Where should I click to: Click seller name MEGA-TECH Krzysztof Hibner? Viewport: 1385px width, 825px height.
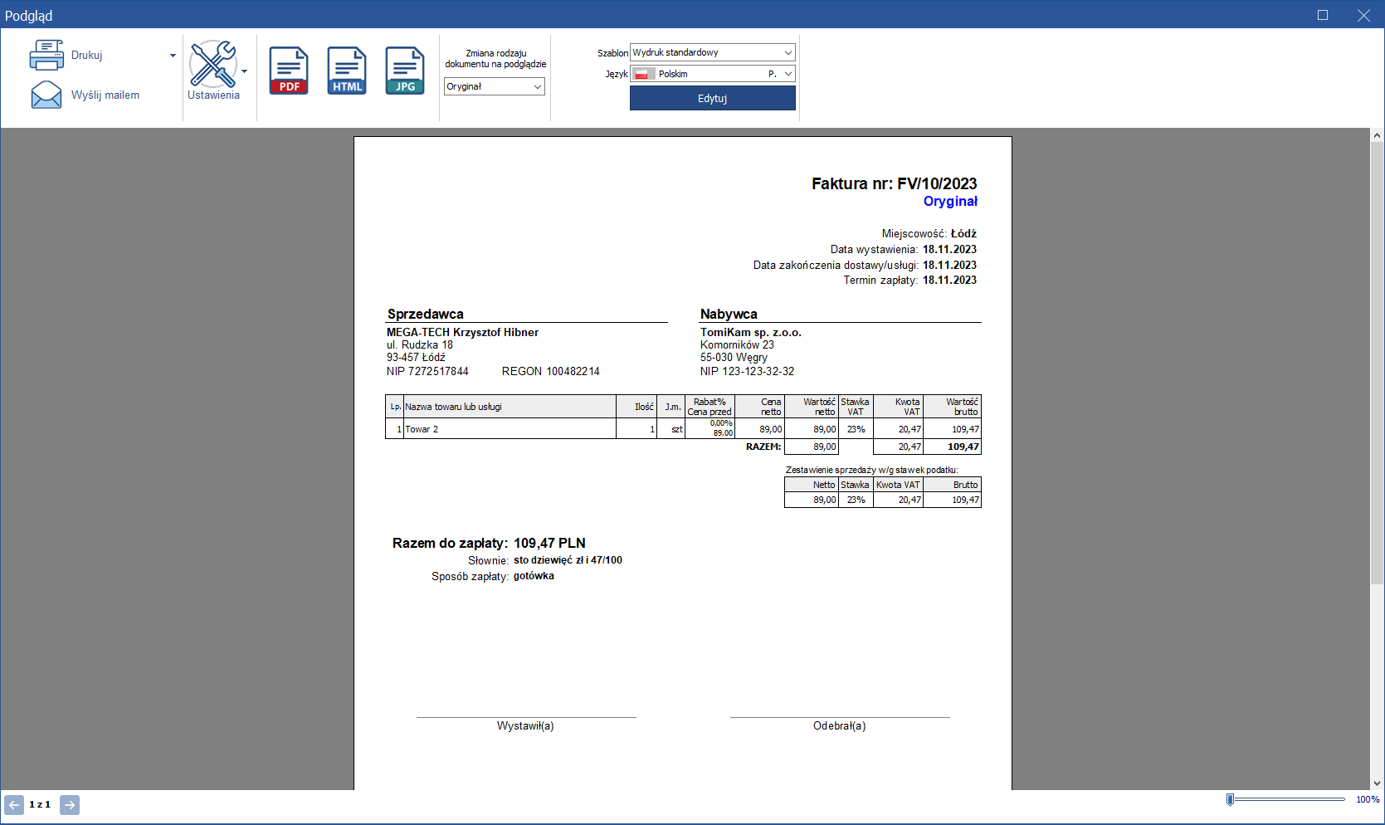(x=462, y=332)
